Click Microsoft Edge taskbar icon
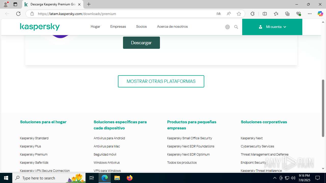The image size is (326, 183). (x=105, y=178)
